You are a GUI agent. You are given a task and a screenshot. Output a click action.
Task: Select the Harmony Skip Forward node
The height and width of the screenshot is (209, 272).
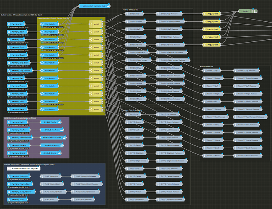pos(20,71)
